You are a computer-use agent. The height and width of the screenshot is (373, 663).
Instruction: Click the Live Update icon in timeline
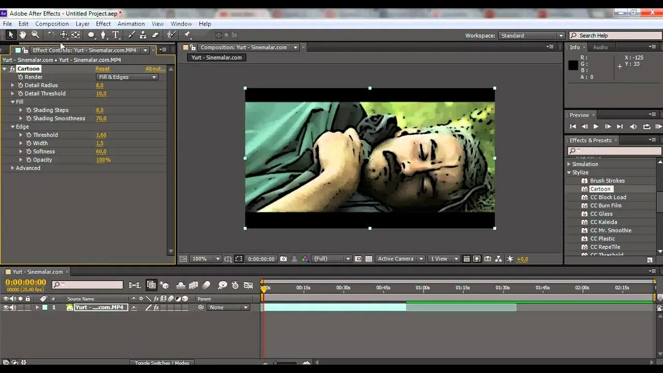pyautogui.click(x=151, y=285)
